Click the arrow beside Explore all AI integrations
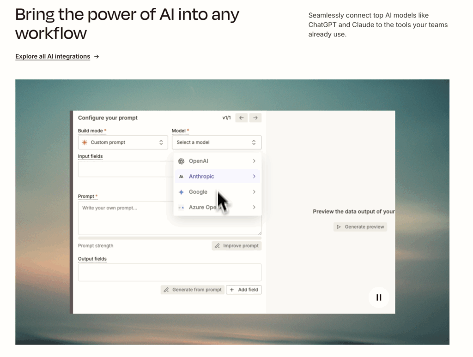The width and height of the screenshot is (473, 357). tap(97, 57)
